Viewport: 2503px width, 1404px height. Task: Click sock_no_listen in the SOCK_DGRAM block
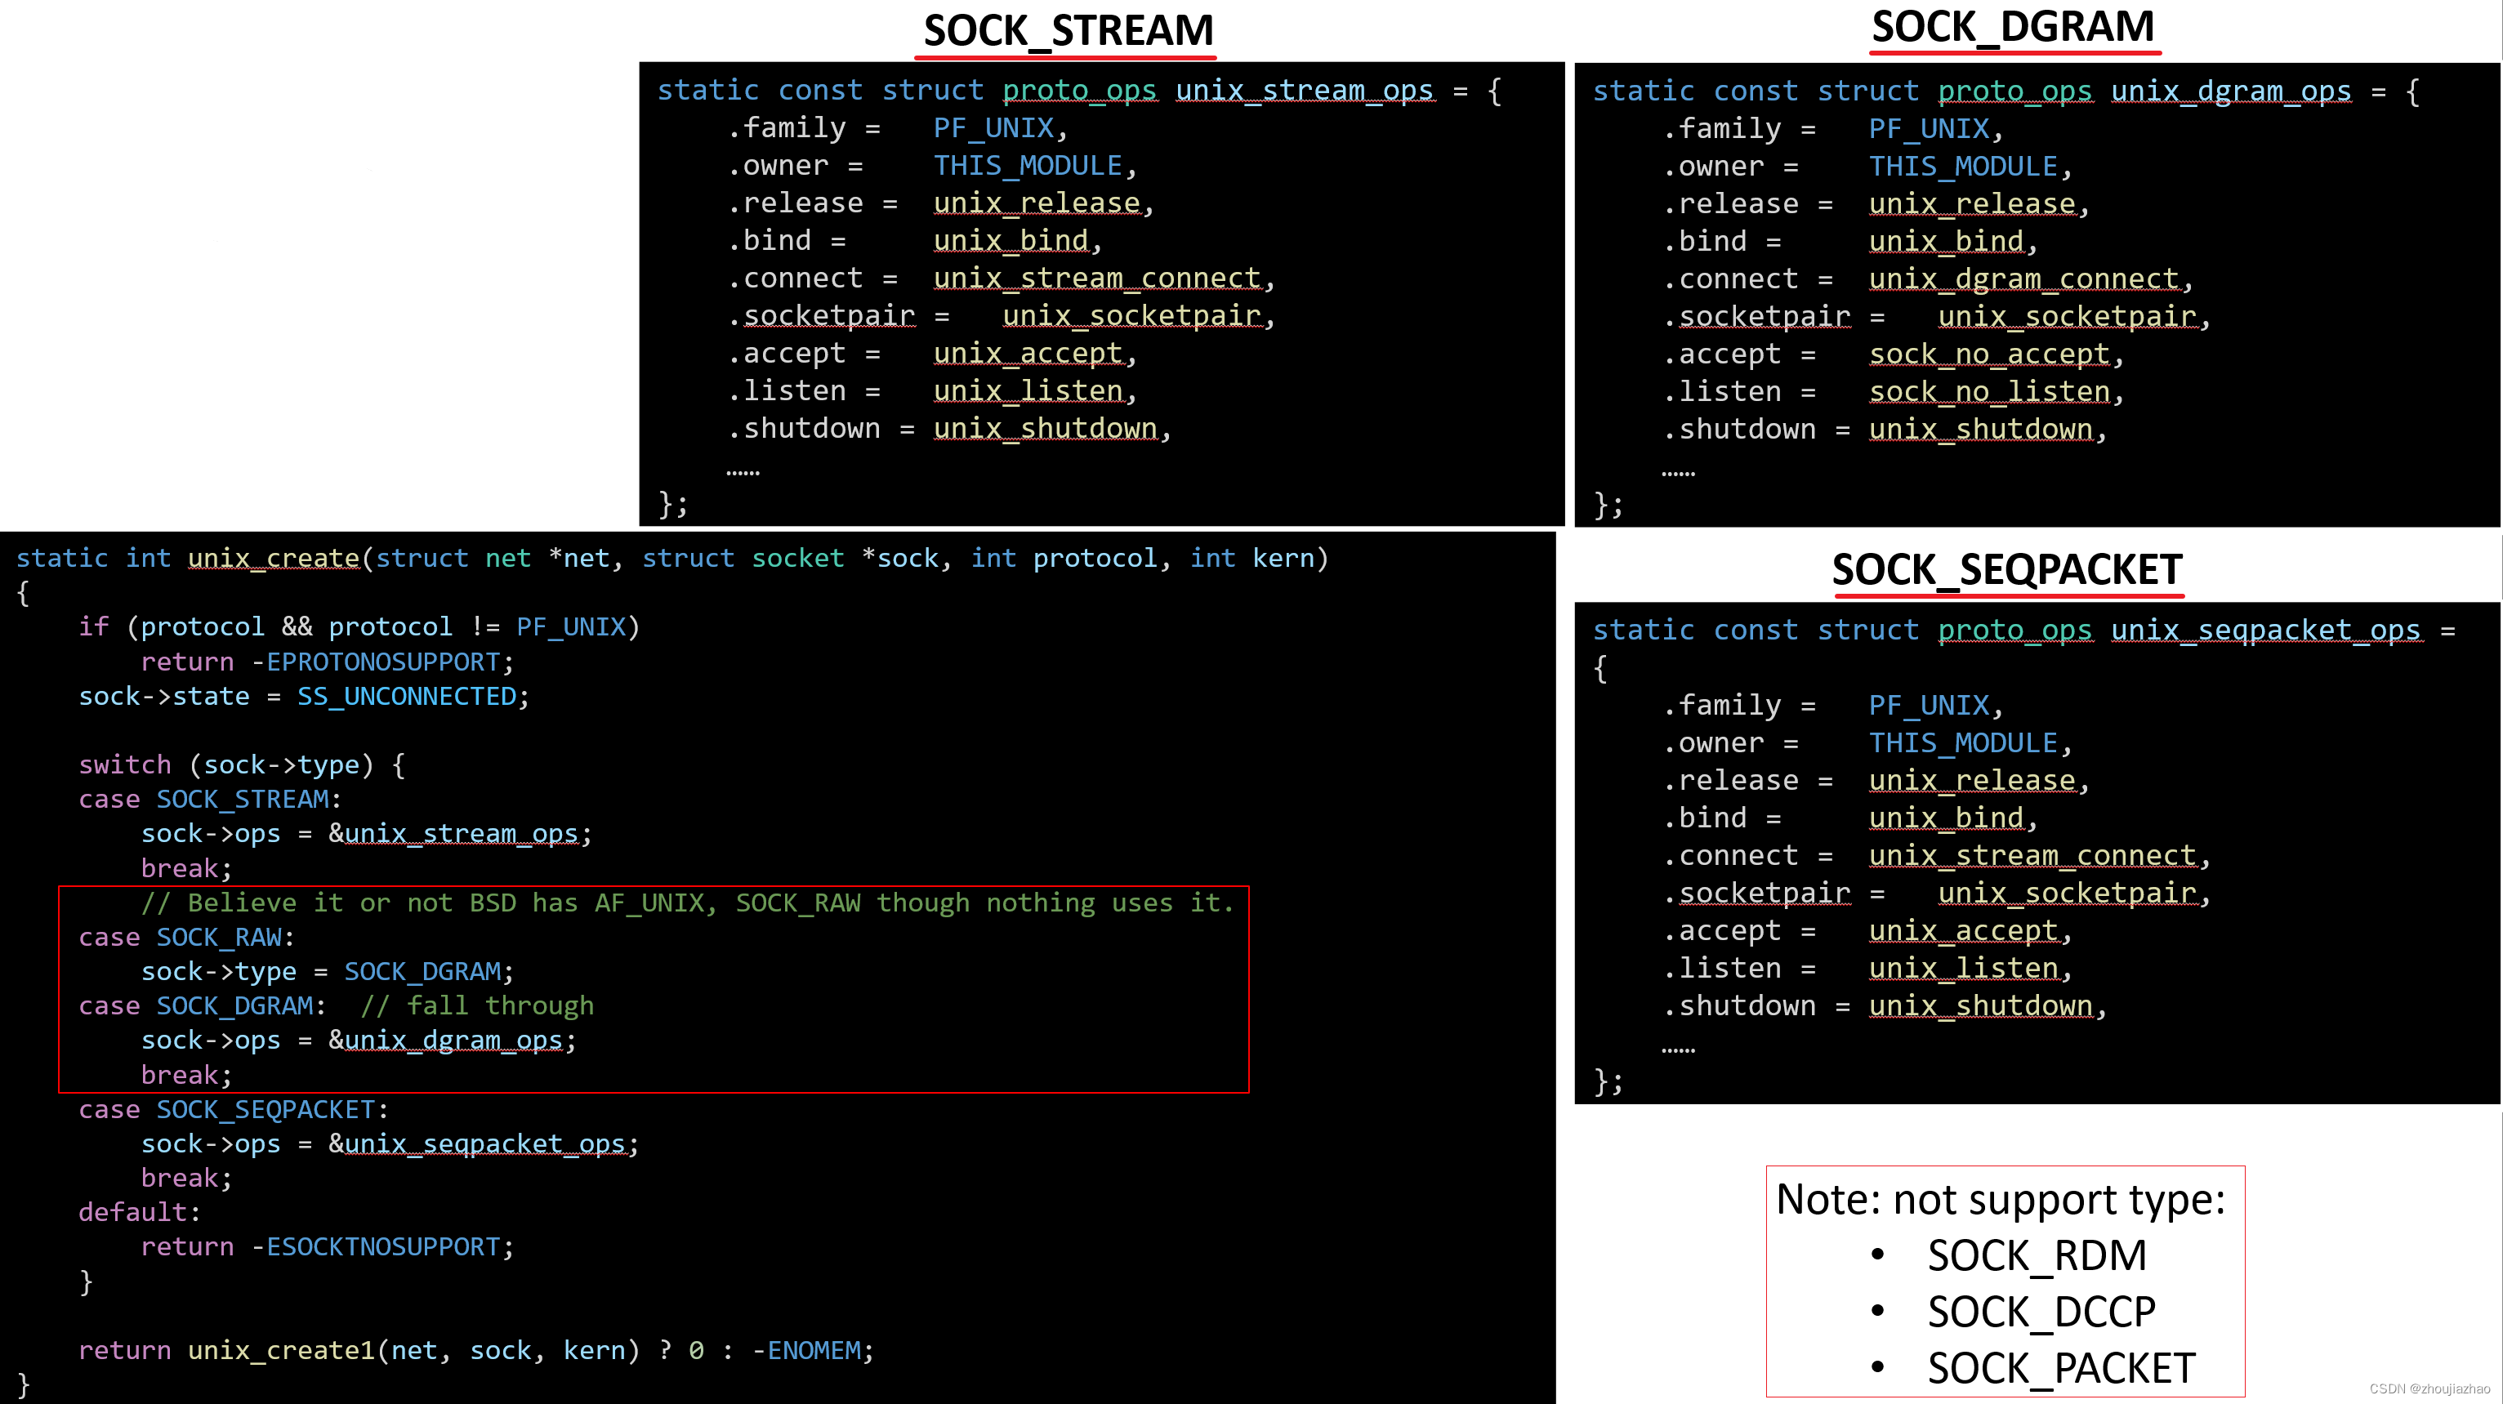[x=1989, y=391]
